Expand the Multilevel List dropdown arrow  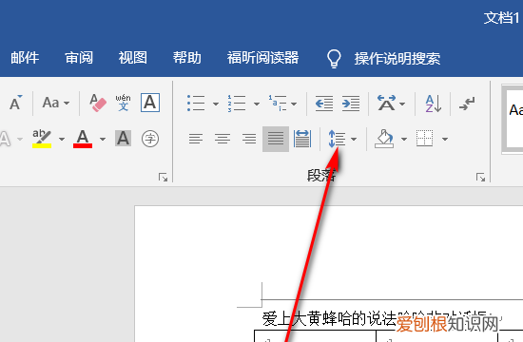click(294, 104)
